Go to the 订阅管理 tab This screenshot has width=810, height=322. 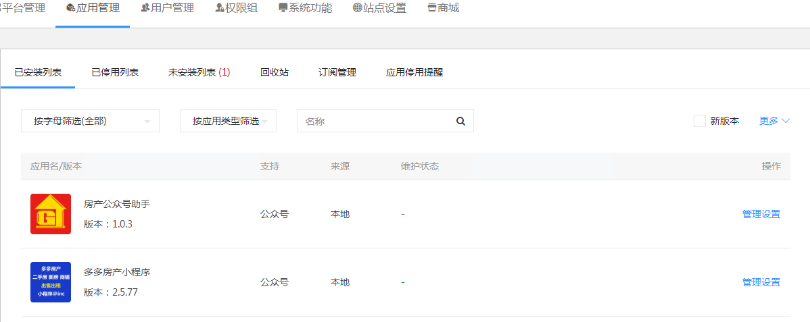(x=337, y=73)
